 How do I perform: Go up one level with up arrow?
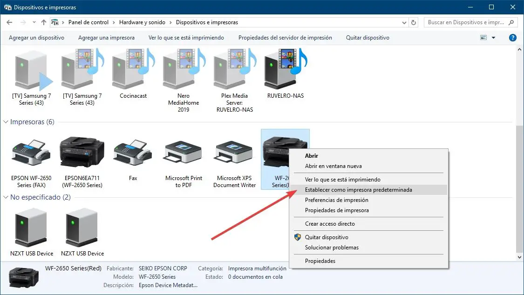click(44, 22)
